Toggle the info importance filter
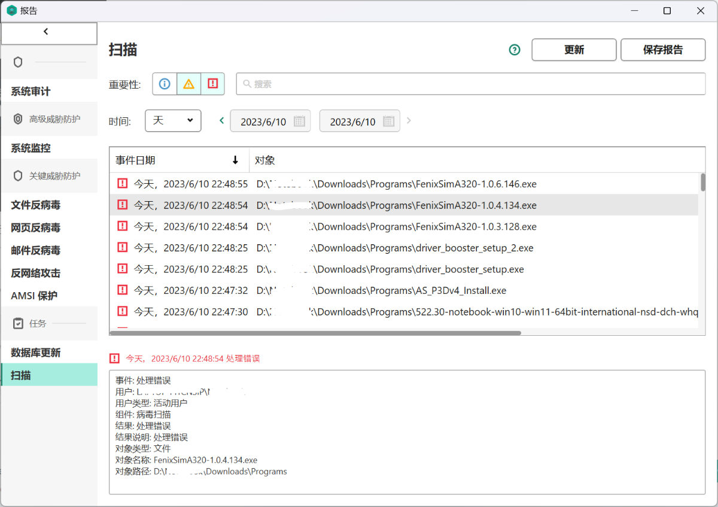This screenshot has width=718, height=507. pyautogui.click(x=165, y=84)
